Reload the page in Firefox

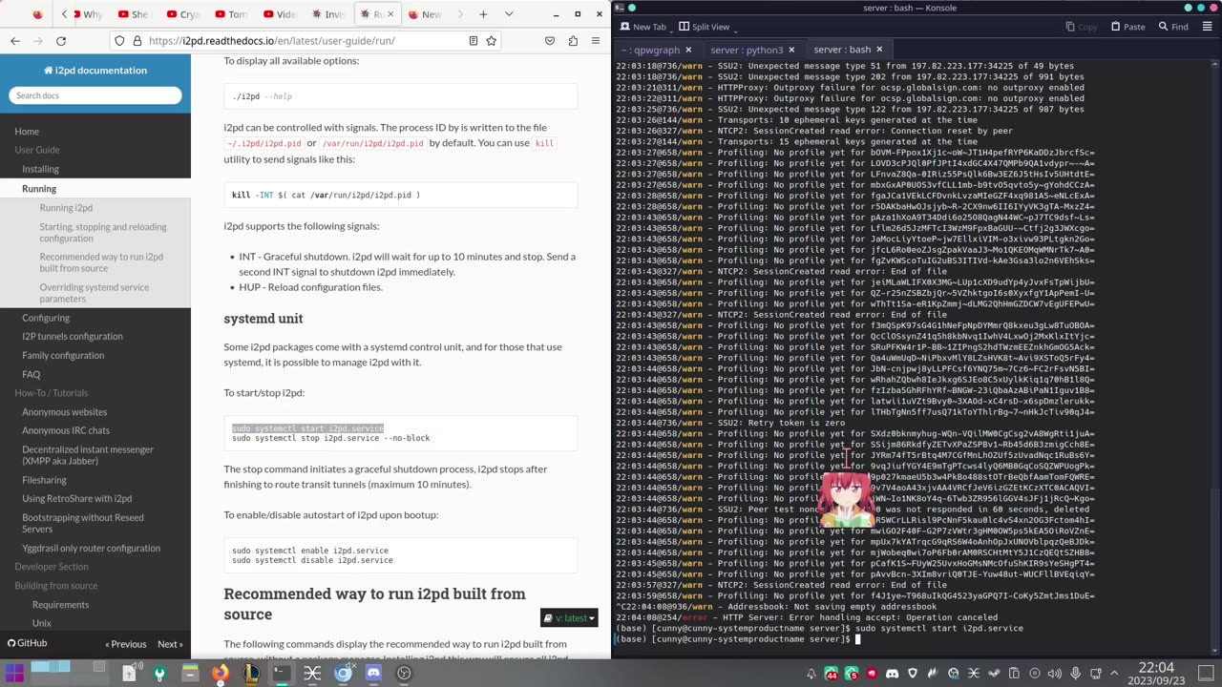[61, 41]
